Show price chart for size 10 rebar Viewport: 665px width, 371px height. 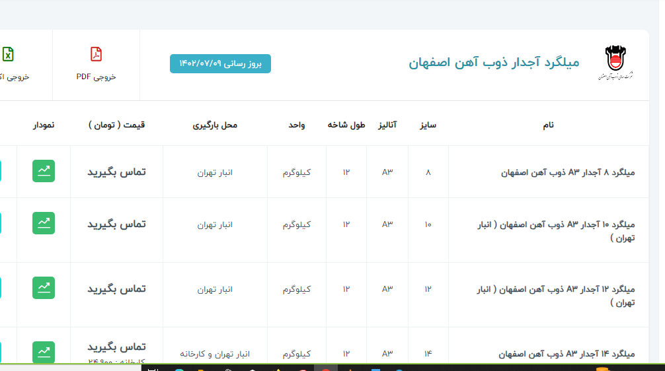(44, 223)
